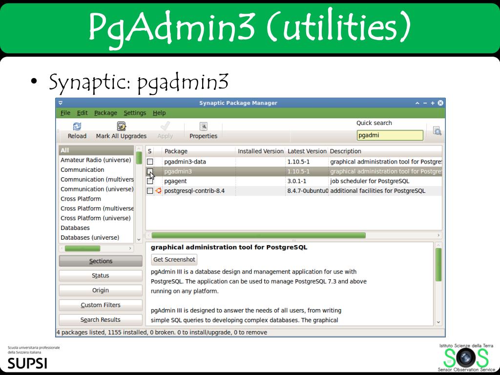
Task: Close the Synaptic Package Manager window
Action: (440, 103)
